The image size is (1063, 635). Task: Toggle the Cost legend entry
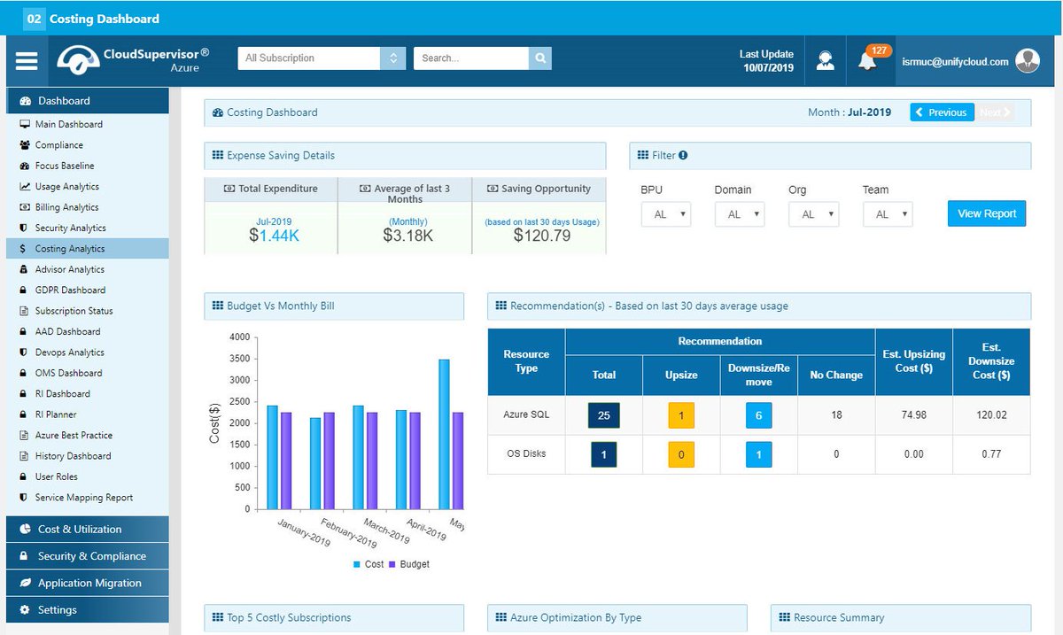pyautogui.click(x=369, y=564)
